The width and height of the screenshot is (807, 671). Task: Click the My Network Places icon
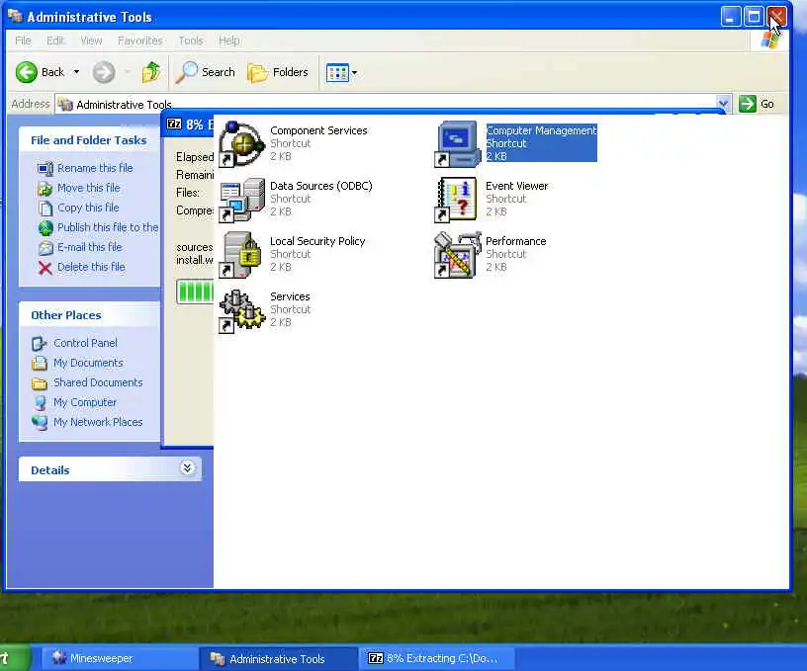pos(40,423)
